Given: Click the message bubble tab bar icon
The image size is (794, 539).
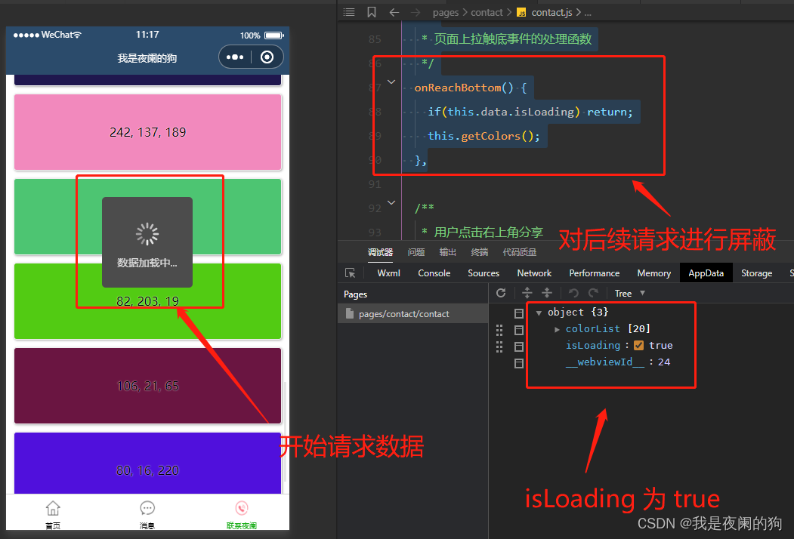Looking at the screenshot, I should (x=147, y=508).
